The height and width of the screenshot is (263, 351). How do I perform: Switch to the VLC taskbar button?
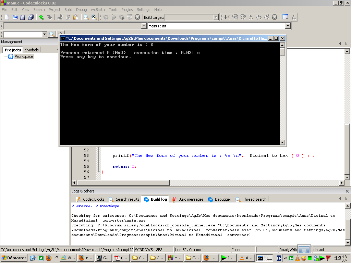246,258
